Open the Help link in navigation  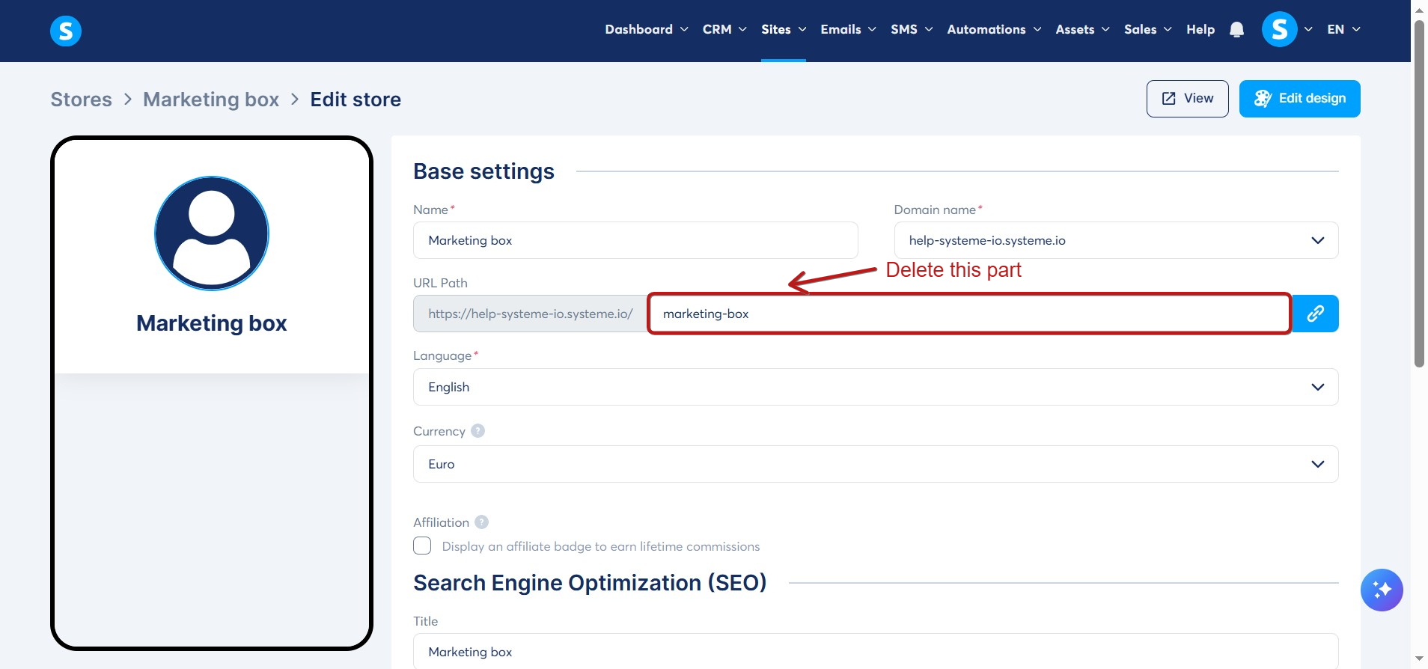(x=1200, y=30)
